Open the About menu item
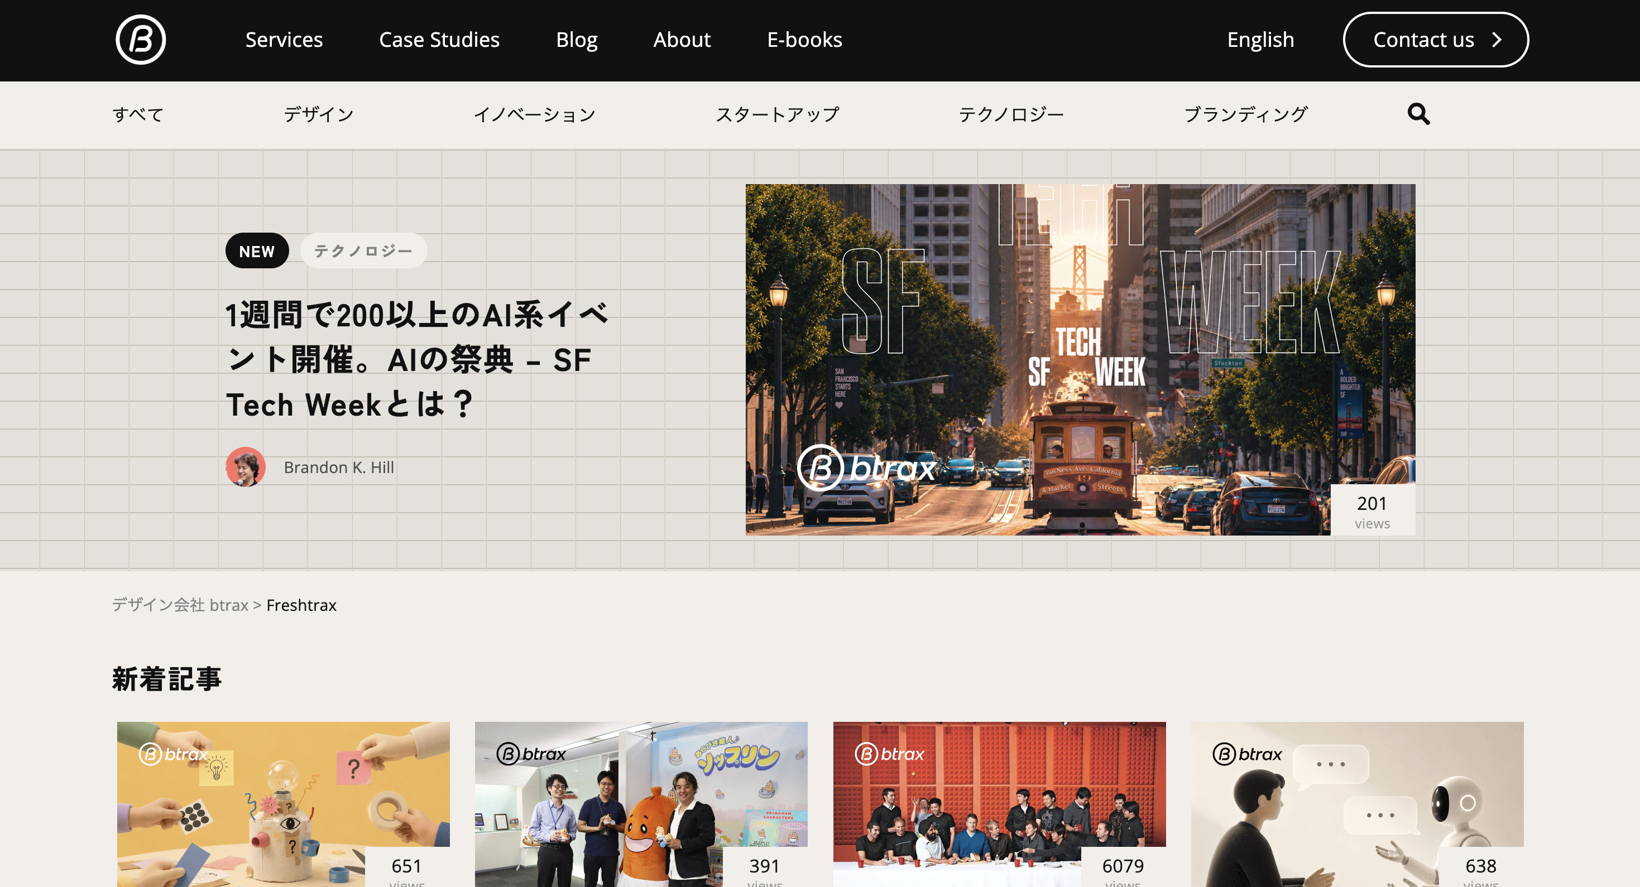The image size is (1640, 887). (x=681, y=40)
